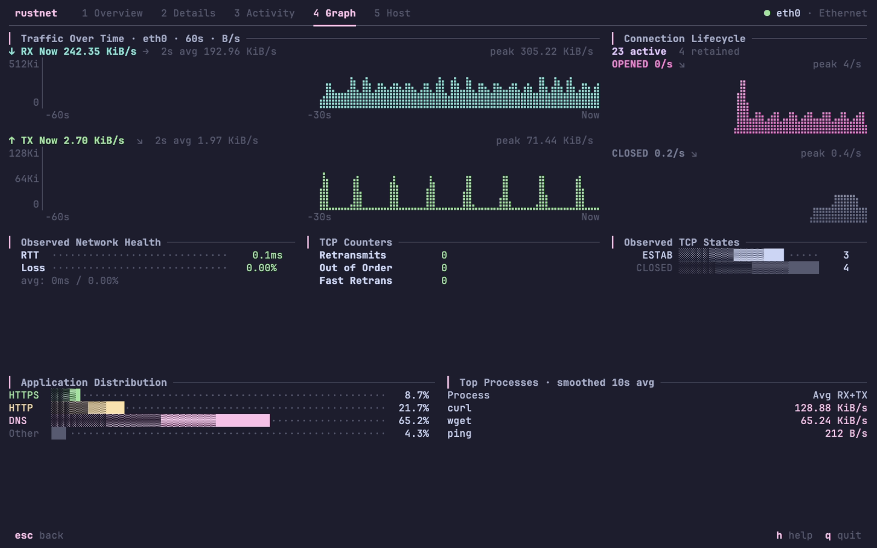Select the 4 Graph tab
This screenshot has height=548, width=877.
pos(334,13)
